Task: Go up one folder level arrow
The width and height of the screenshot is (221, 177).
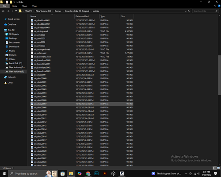Action: click(16, 11)
